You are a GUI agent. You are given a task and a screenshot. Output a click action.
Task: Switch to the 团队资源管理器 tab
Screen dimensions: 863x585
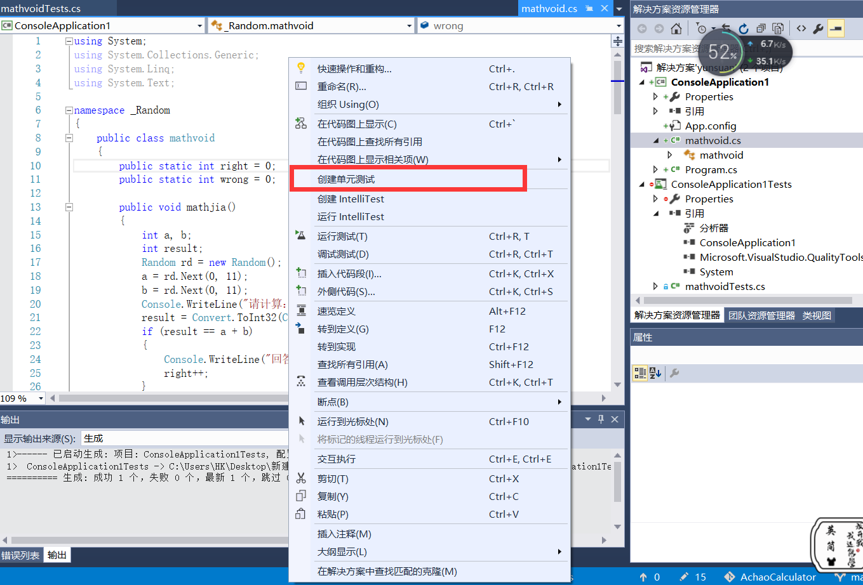point(761,315)
